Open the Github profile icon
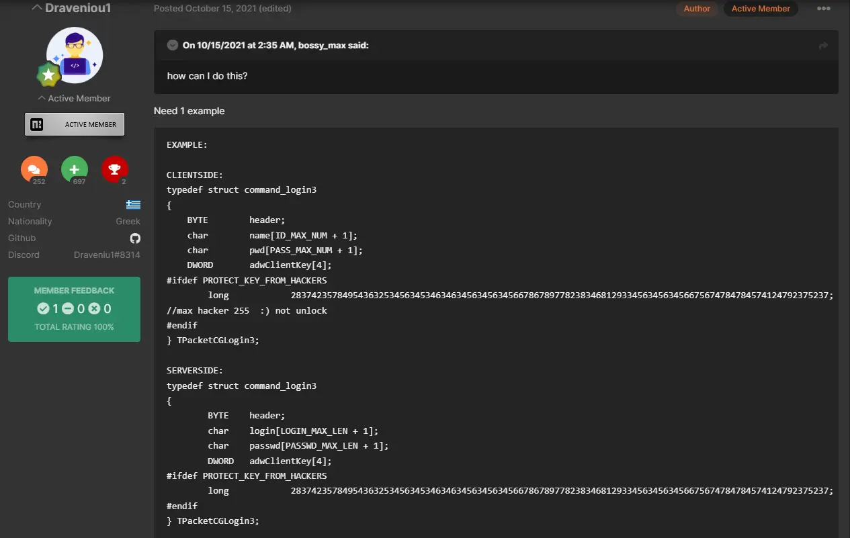 (135, 238)
